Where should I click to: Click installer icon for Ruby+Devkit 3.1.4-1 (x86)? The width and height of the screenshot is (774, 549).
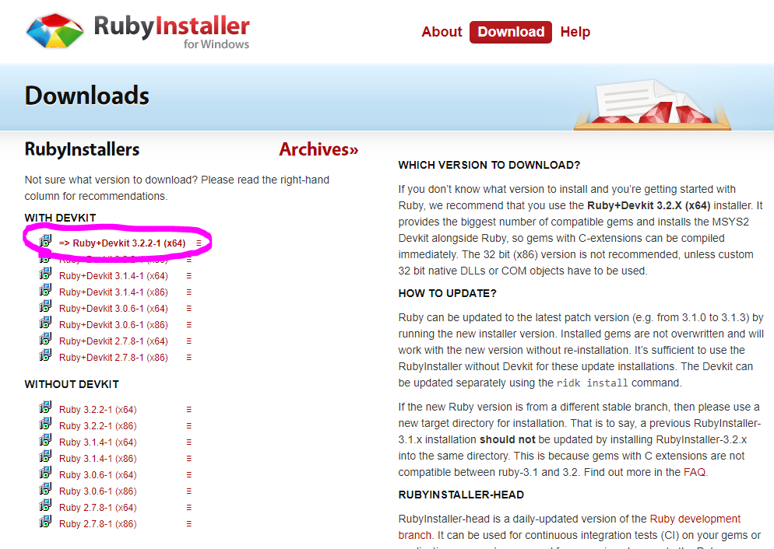(x=45, y=290)
